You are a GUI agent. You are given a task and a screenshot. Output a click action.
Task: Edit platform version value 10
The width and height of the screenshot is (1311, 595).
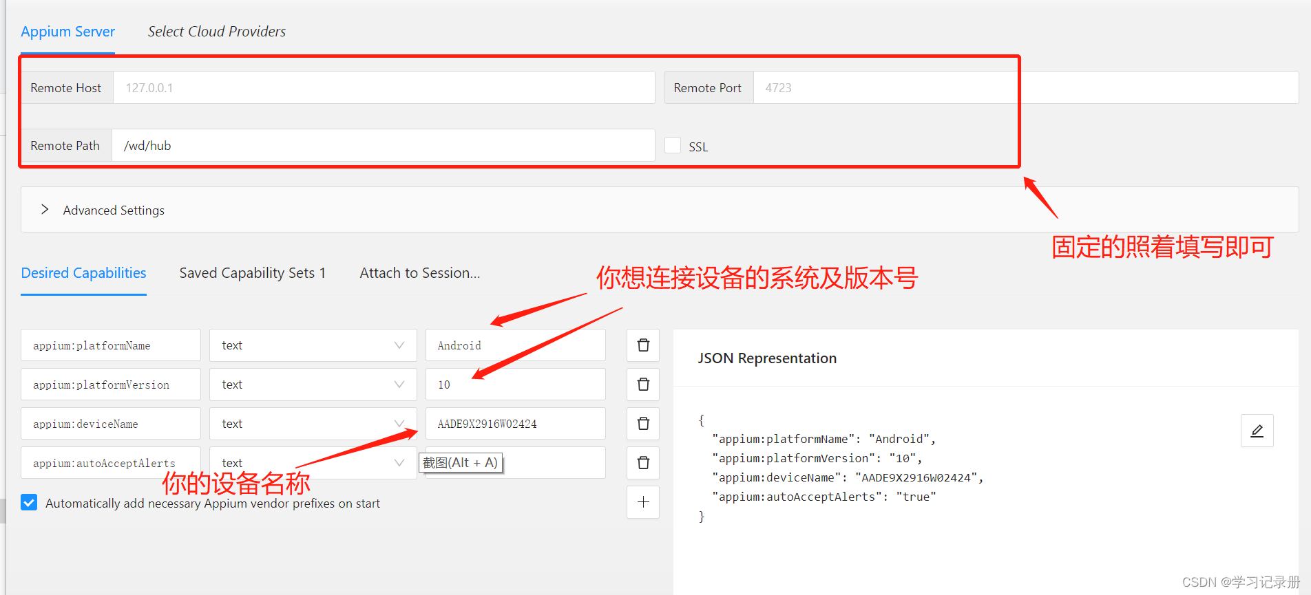[x=516, y=385]
